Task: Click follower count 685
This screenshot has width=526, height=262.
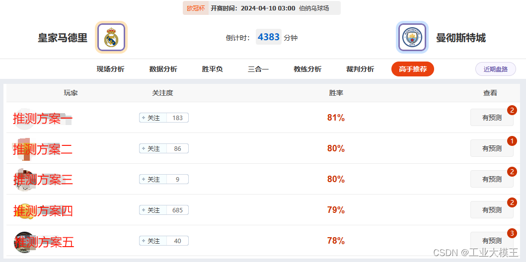Action: click(177, 210)
